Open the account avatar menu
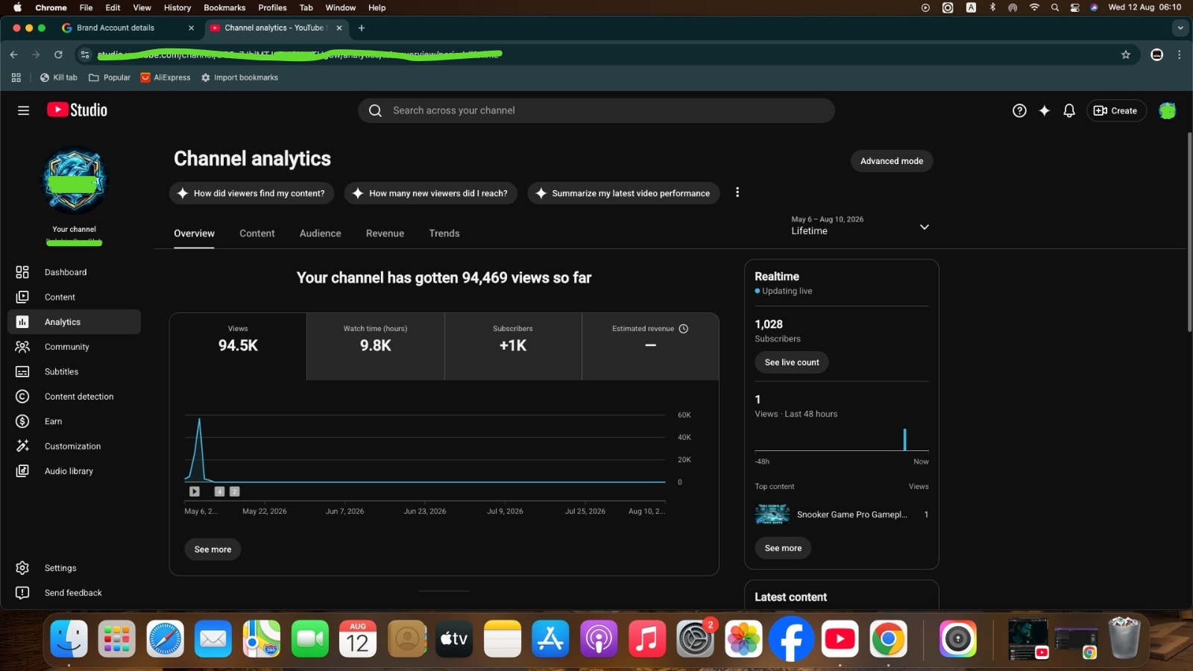This screenshot has width=1193, height=671. (x=1167, y=110)
